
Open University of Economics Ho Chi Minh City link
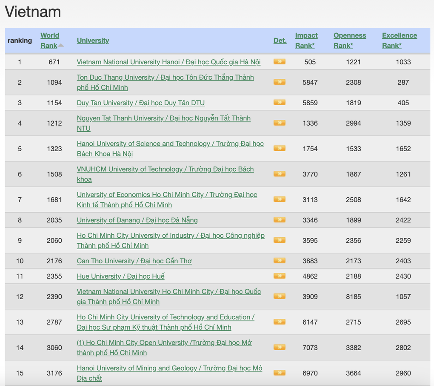coord(167,199)
